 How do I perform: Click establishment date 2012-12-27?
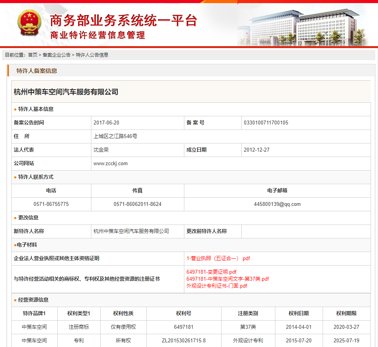[256, 150]
